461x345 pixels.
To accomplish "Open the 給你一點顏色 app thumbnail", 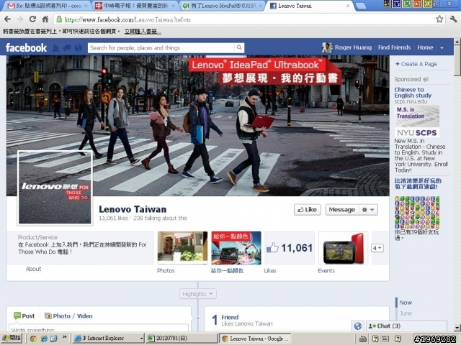I will 236,247.
